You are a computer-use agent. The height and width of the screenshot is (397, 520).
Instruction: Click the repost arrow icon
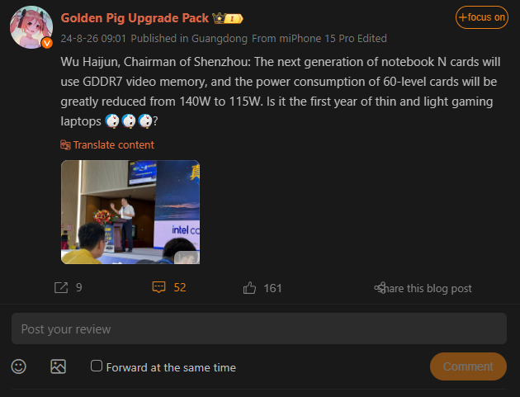click(60, 288)
